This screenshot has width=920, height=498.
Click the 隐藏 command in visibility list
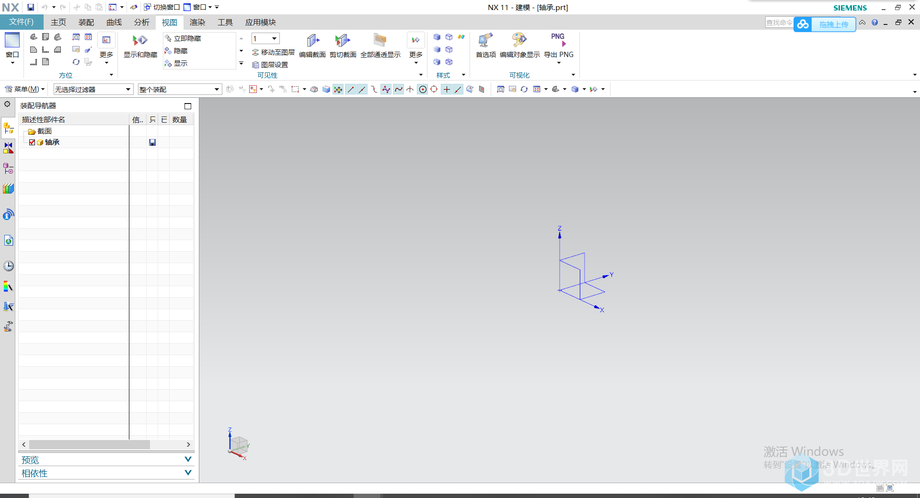(x=176, y=51)
